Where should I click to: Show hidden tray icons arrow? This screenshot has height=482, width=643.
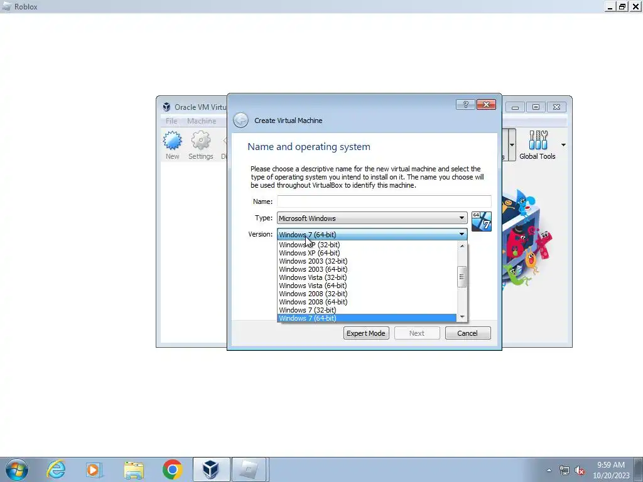[549, 470]
